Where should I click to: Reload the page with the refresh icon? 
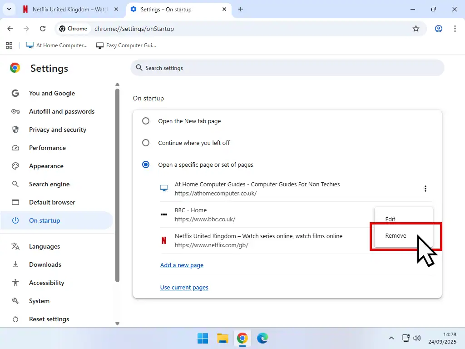[43, 29]
